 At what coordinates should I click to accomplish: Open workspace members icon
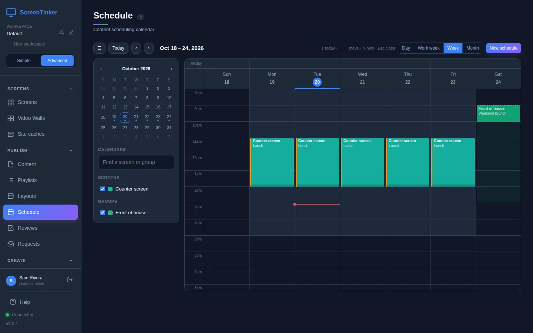click(x=61, y=33)
